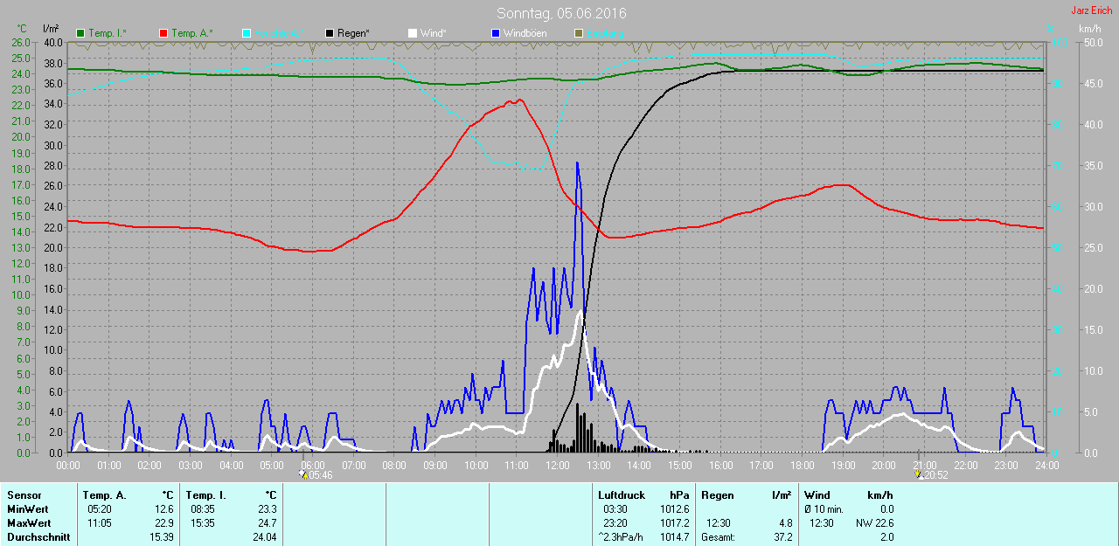Image resolution: width=1119 pixels, height=546 pixels.
Task: Click the 24:00 time axis label
Action: [x=1046, y=466]
